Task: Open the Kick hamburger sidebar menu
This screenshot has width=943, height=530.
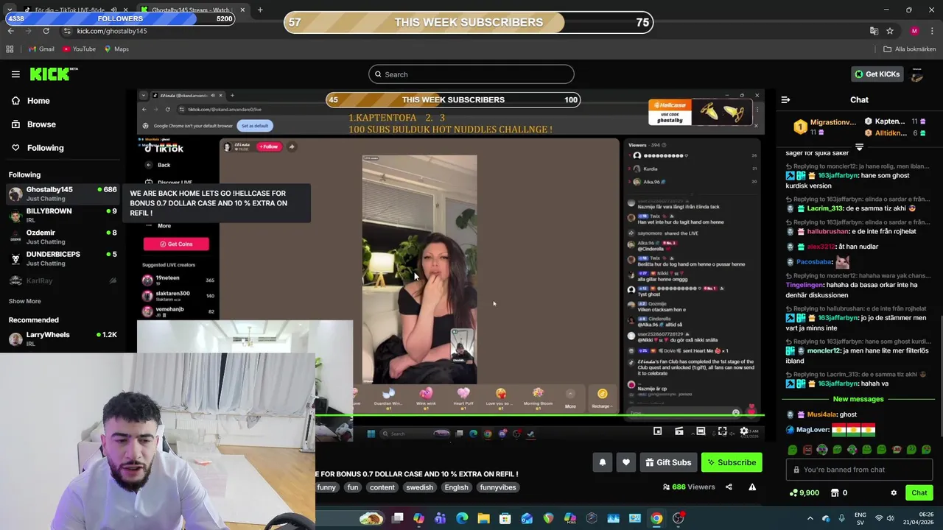Action: pos(15,74)
